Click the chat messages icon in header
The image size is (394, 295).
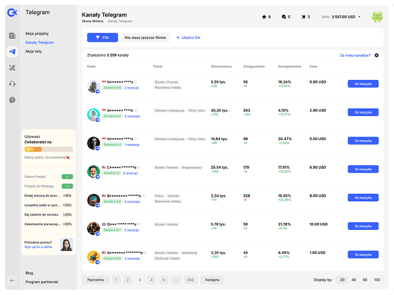[283, 17]
